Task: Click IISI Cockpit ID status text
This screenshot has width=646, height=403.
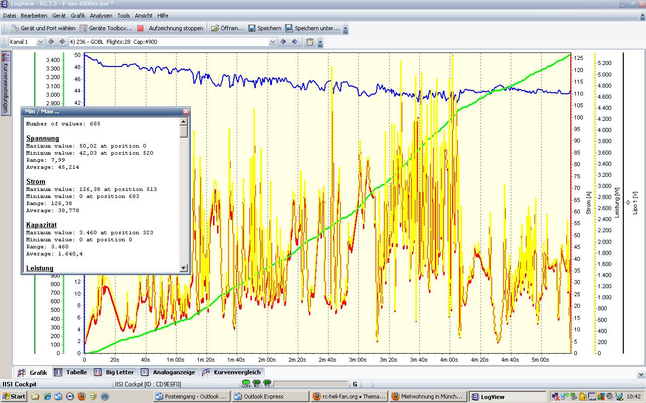Action: (148, 384)
